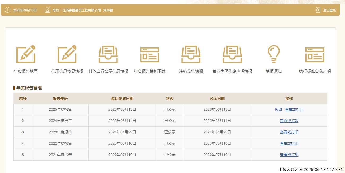Click the 上传云端时间 timestamp text

[311, 170]
